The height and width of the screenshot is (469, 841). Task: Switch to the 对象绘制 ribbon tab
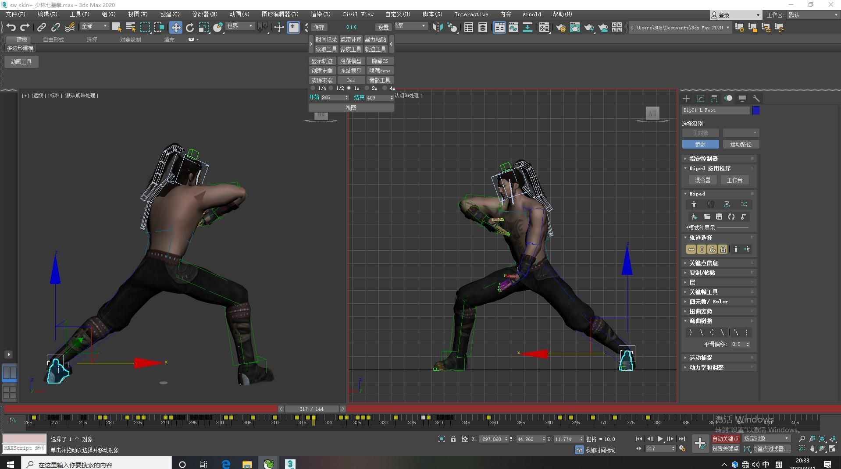130,39
